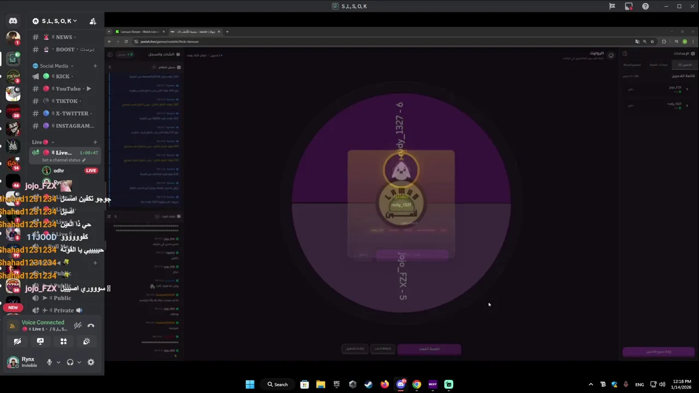Join the Private voice channel
Image resolution: width=699 pixels, height=393 pixels.
click(x=64, y=310)
